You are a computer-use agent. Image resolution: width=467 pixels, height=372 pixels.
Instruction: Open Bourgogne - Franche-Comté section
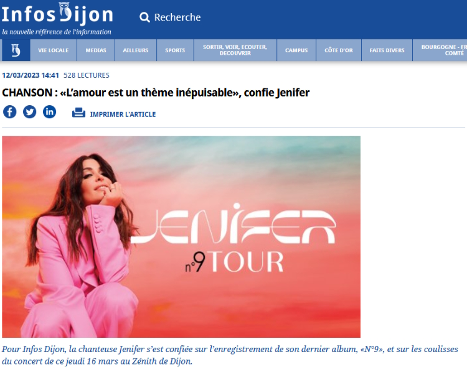[440, 50]
